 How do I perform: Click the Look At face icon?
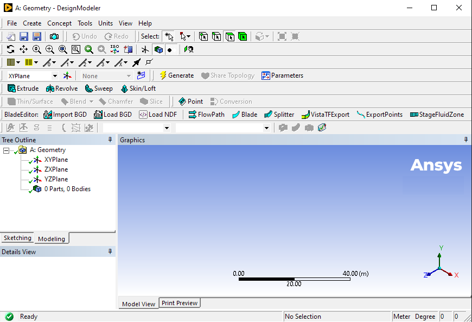[x=189, y=49]
